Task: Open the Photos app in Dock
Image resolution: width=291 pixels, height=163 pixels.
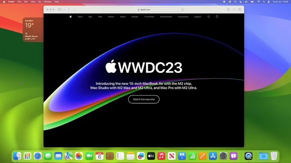Action: tap(79, 156)
